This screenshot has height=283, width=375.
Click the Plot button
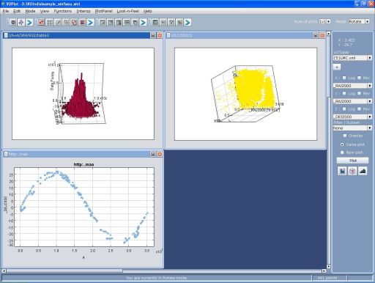352,161
